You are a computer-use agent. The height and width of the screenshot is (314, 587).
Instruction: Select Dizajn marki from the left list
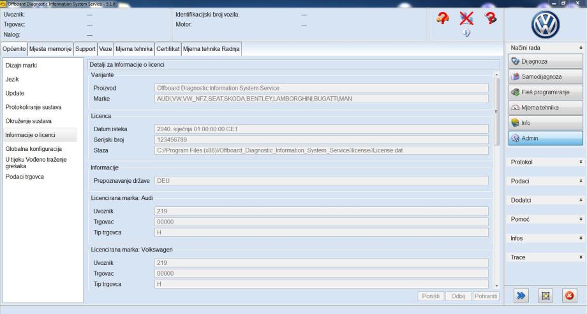point(21,66)
